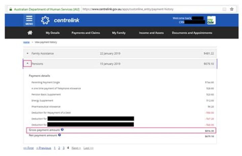Go to the home house icon
This screenshot has width=242, height=156.
(x=30, y=33)
